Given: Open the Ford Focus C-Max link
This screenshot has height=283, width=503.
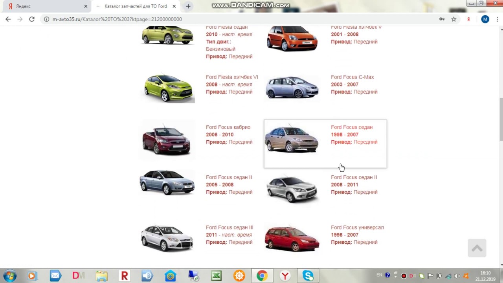Looking at the screenshot, I should [x=352, y=77].
